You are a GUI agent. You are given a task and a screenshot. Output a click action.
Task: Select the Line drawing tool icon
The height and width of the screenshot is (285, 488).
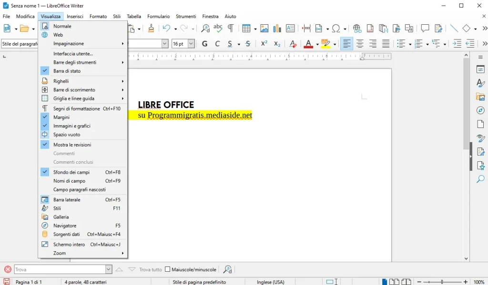coord(454,28)
